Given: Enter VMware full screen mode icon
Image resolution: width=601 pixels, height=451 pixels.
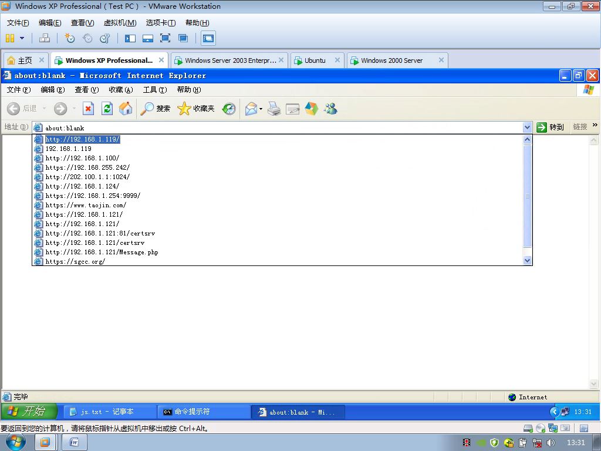Looking at the screenshot, I should pos(165,38).
